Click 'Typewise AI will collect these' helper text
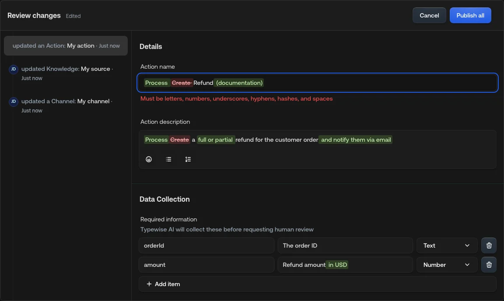504x301 pixels. click(227, 230)
